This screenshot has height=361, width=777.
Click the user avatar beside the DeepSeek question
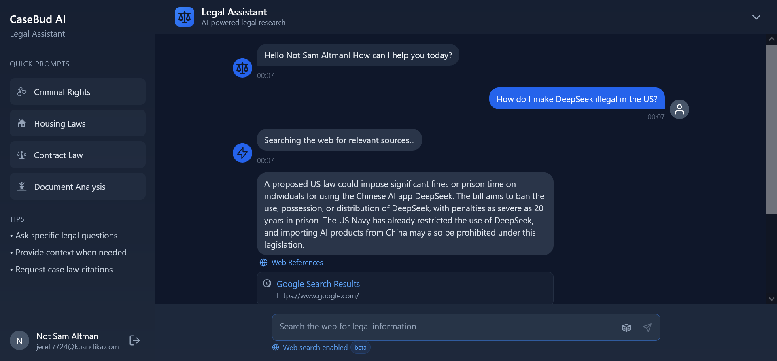coord(679,109)
